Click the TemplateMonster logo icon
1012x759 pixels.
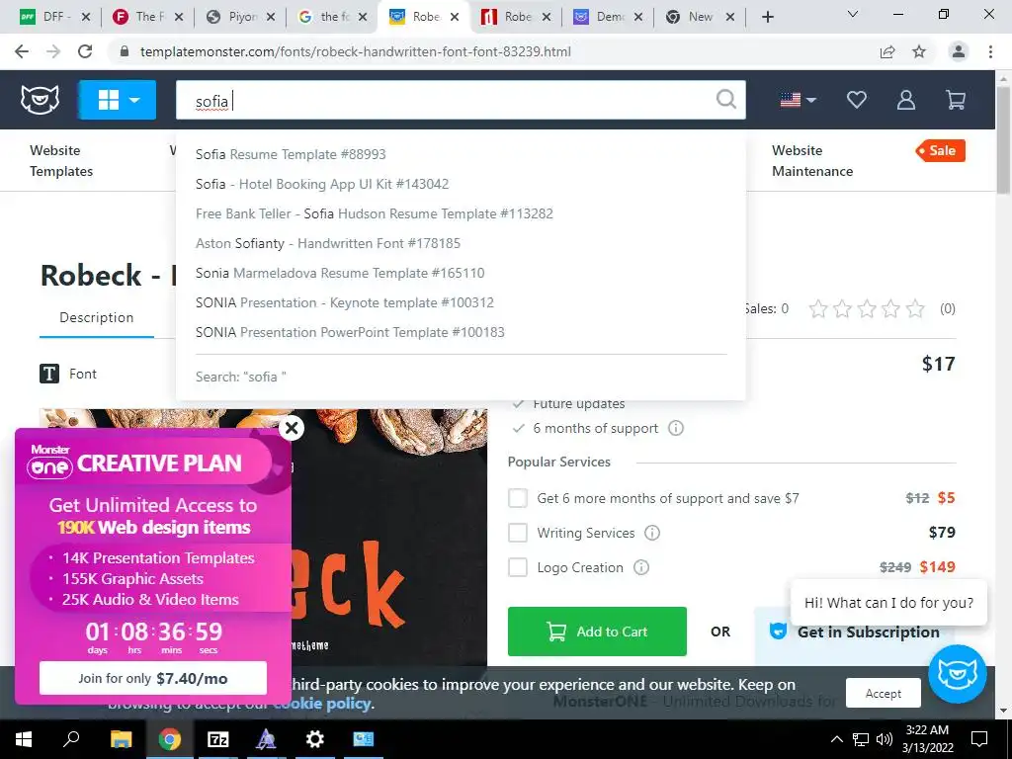(40, 100)
